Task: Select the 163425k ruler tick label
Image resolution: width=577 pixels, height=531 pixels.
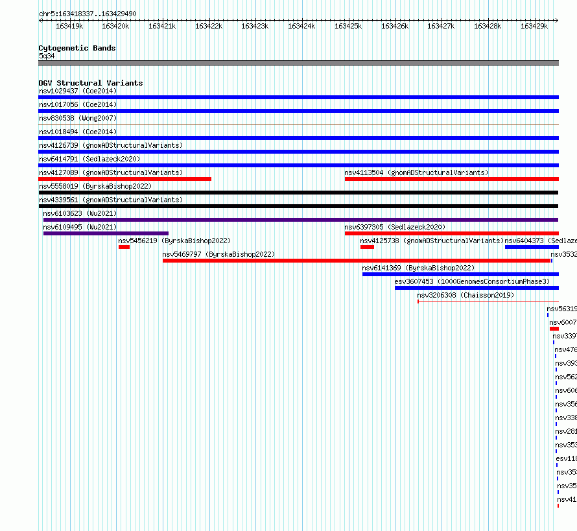Action: (x=348, y=27)
